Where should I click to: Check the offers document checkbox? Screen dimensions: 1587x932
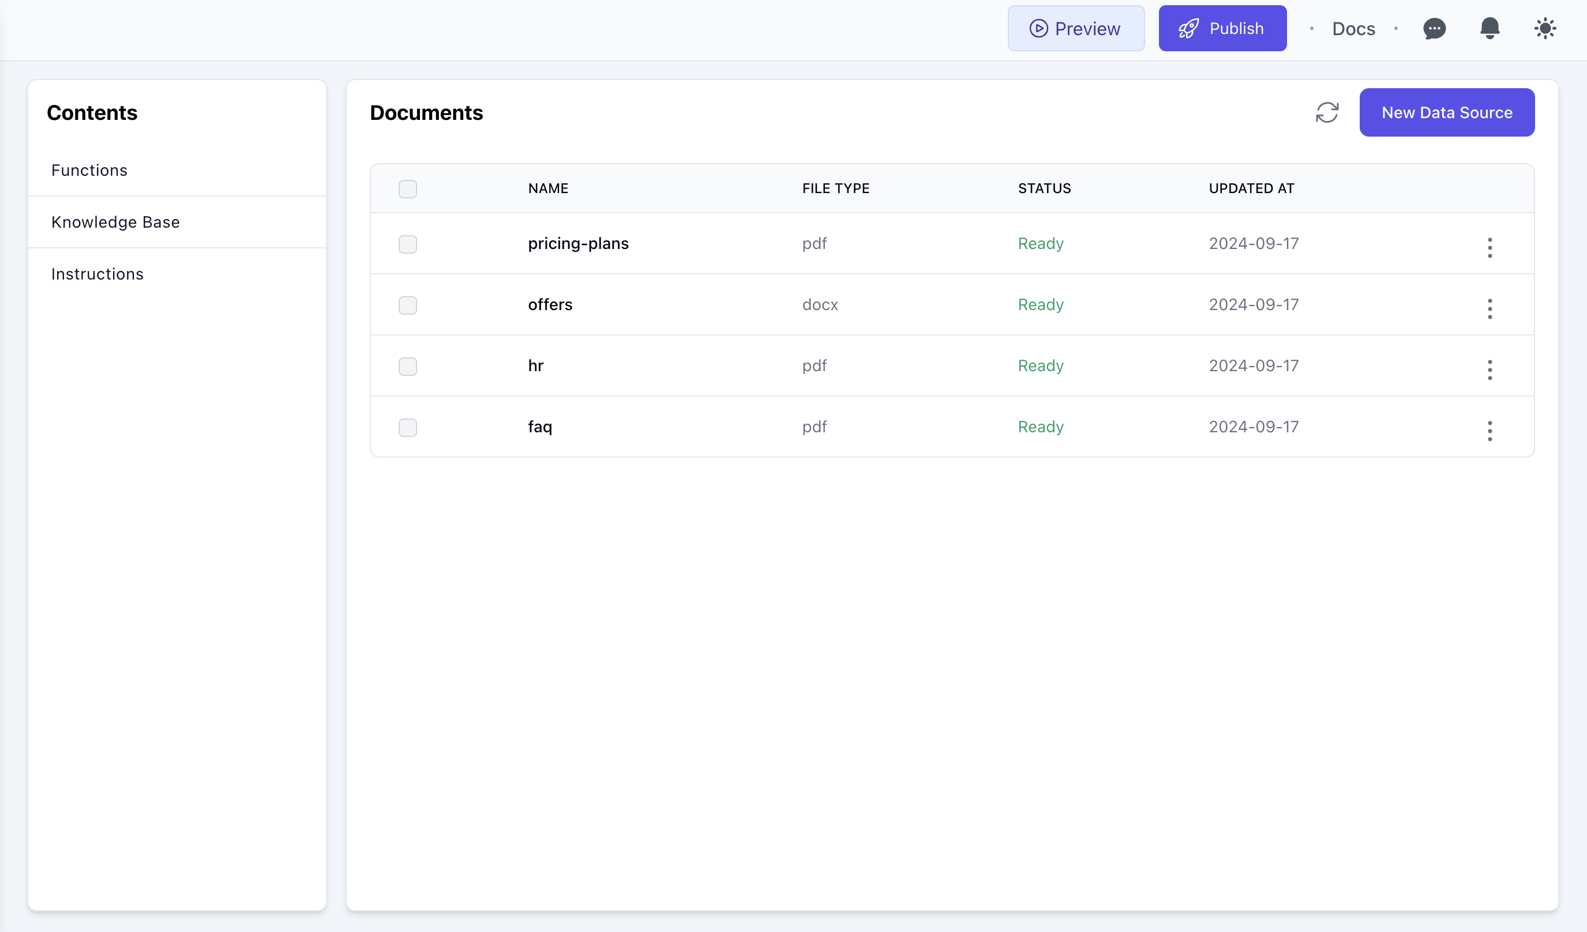pos(407,305)
